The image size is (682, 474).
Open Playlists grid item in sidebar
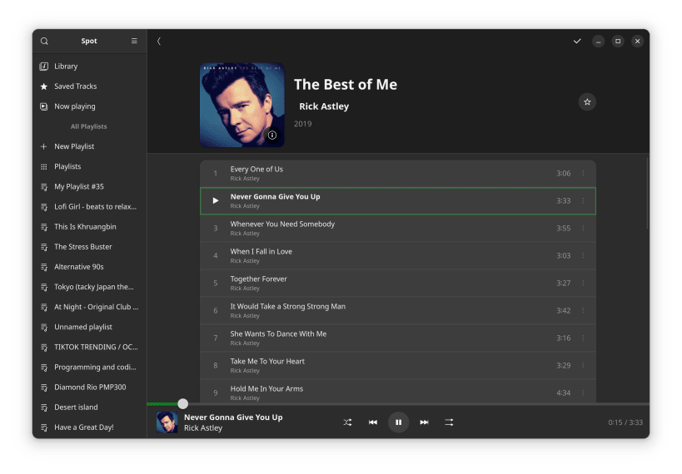(x=89, y=166)
